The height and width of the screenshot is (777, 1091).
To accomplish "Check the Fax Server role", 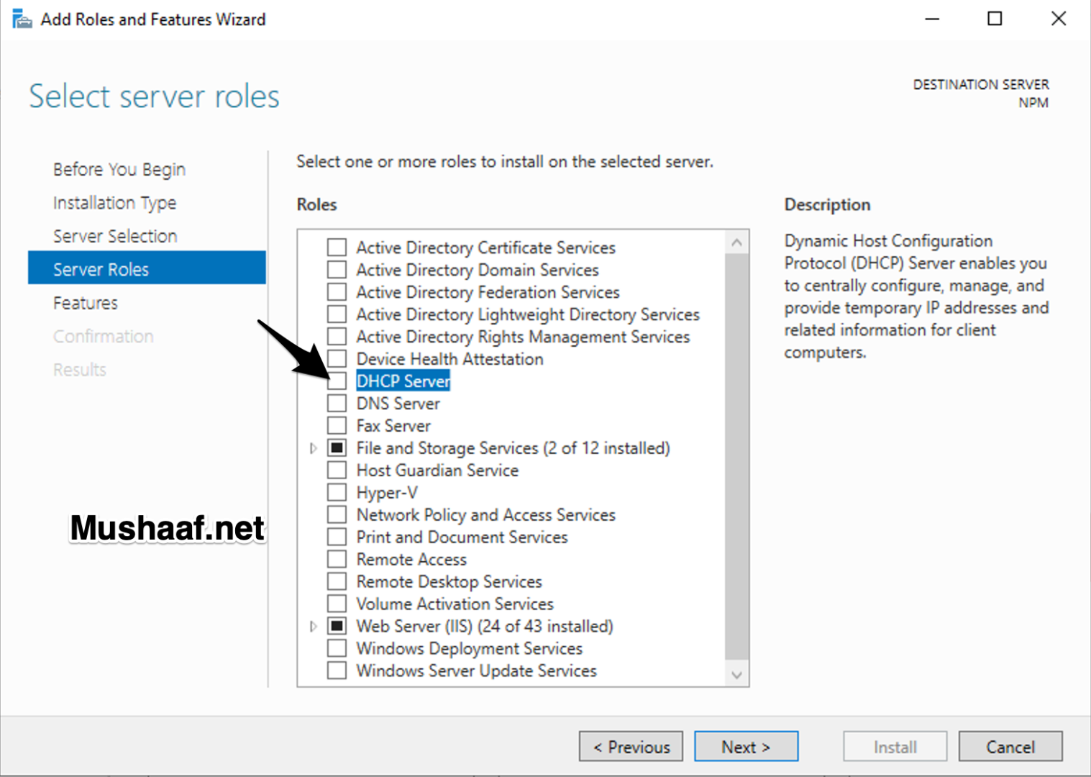I will pos(337,425).
